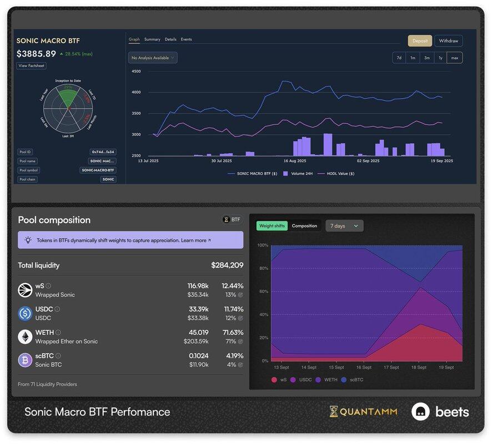The width and height of the screenshot is (492, 444).
Task: Click the 18 Sept axis marker
Action: pyautogui.click(x=419, y=367)
